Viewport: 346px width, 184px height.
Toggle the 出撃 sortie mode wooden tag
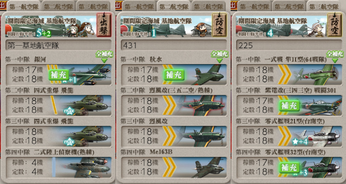[104, 25]
